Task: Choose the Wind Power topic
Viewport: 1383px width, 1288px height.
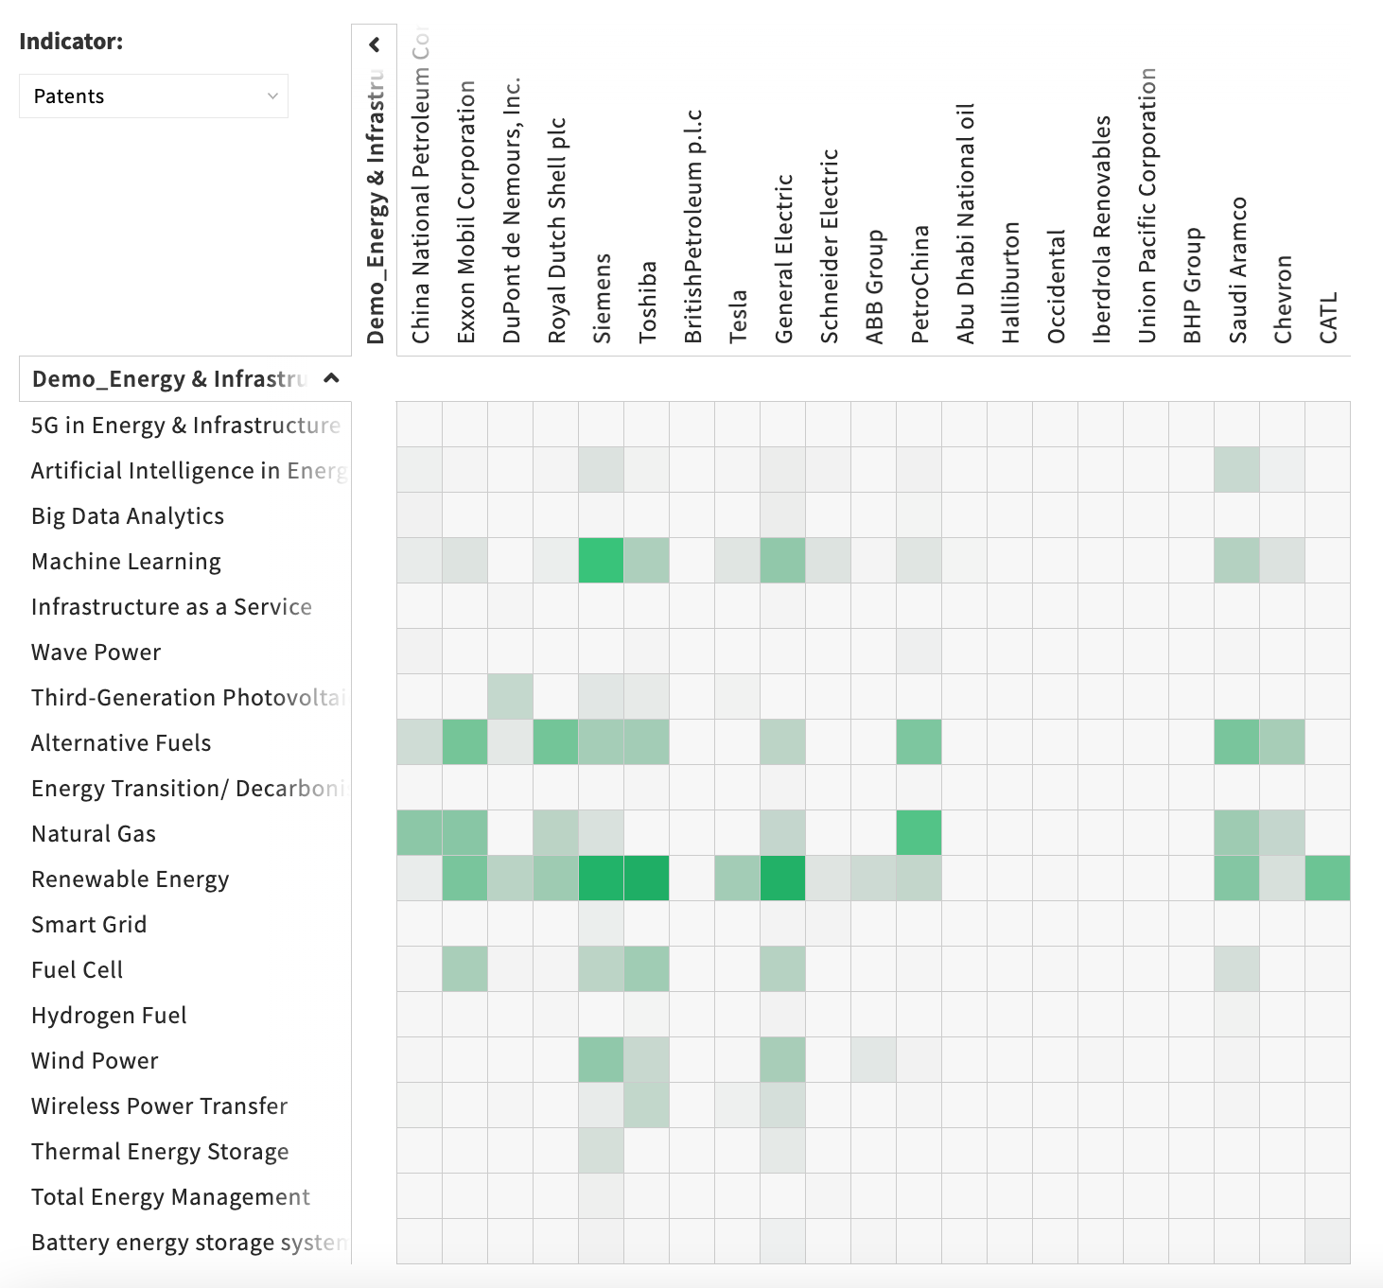Action: click(x=95, y=1061)
